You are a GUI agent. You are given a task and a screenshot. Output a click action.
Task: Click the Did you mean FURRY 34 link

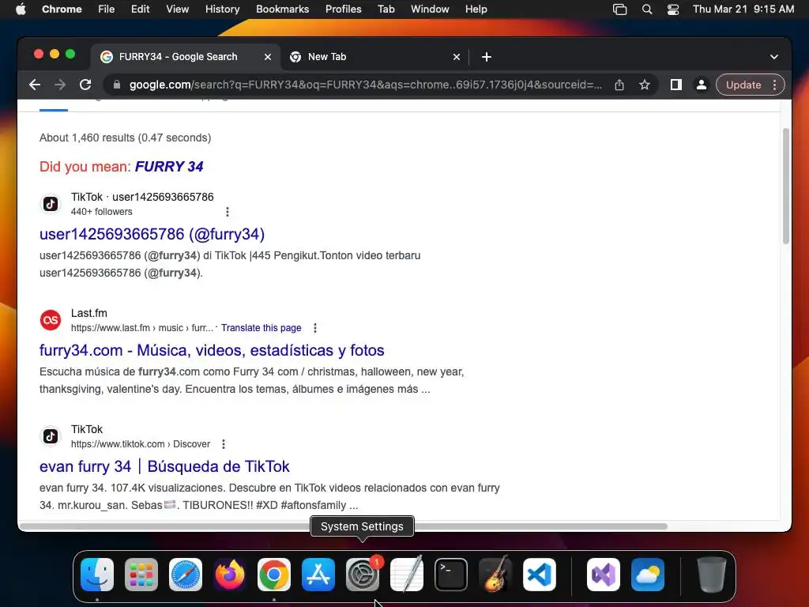point(169,166)
